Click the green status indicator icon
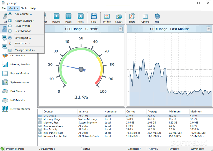Image resolution: width=213 pixels, height=151 pixels. click(x=2, y=149)
